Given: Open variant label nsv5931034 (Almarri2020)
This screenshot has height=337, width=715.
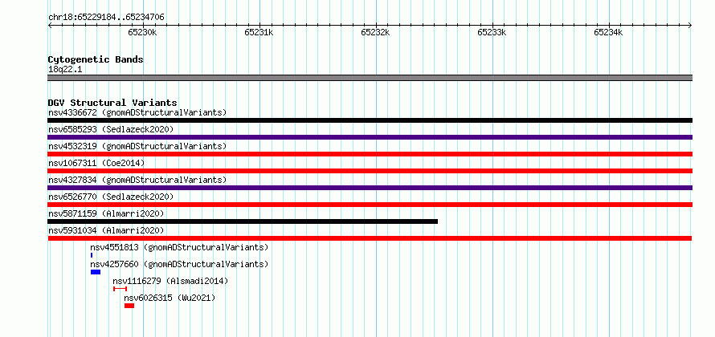Looking at the screenshot, I should pos(106,230).
